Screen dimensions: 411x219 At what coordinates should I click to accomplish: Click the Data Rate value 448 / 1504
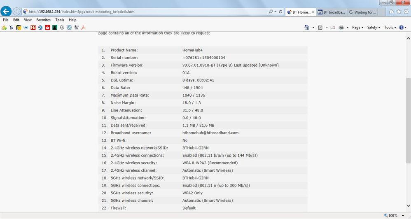(x=192, y=88)
